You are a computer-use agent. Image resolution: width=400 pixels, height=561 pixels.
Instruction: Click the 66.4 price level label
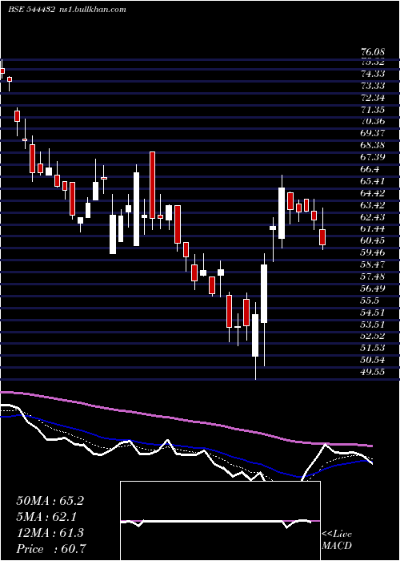point(370,169)
